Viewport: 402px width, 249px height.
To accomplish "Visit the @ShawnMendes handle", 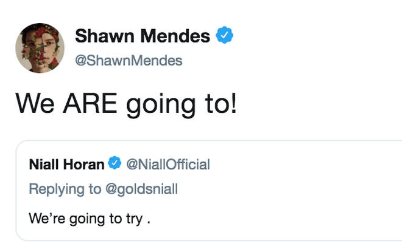I will tap(129, 61).
